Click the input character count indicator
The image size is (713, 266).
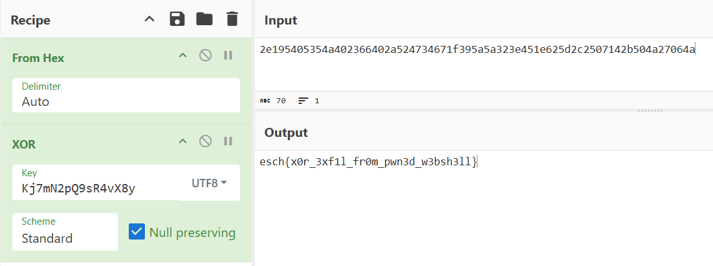273,101
